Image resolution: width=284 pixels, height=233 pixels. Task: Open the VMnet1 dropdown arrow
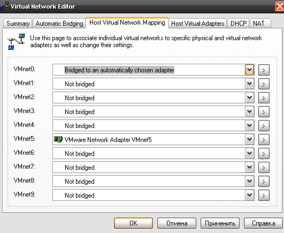click(249, 84)
